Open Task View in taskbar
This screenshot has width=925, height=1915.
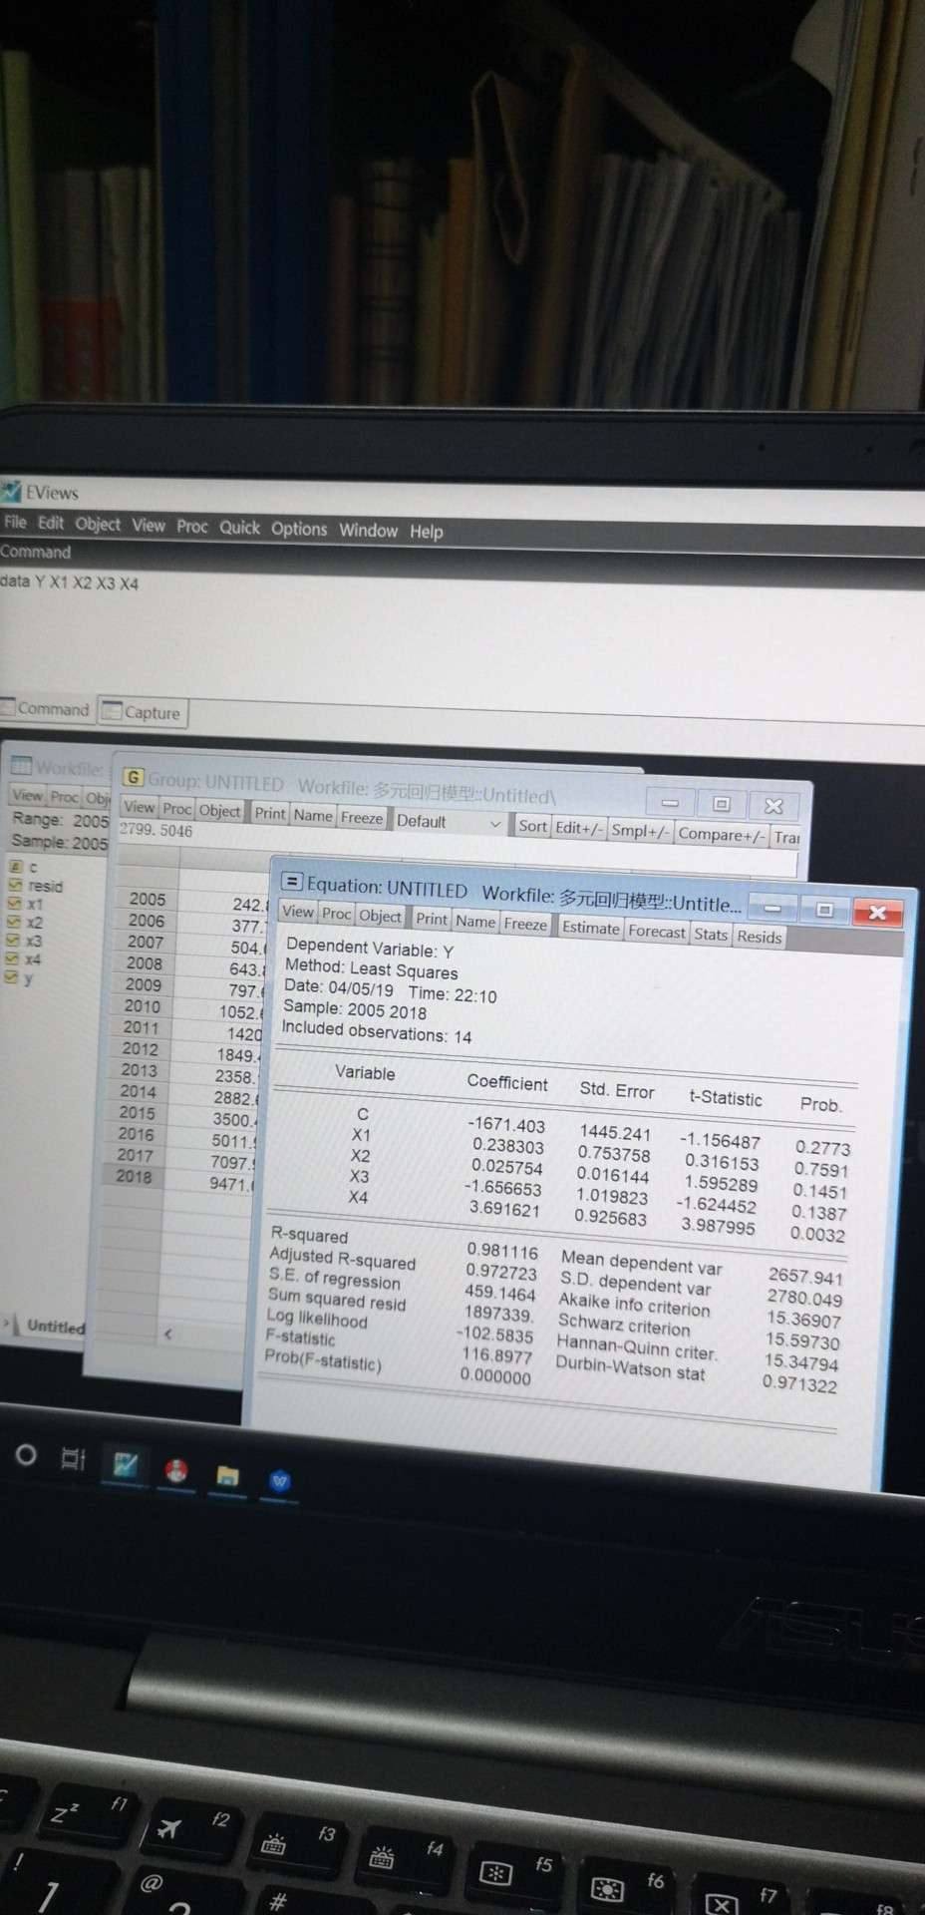pos(74,1460)
